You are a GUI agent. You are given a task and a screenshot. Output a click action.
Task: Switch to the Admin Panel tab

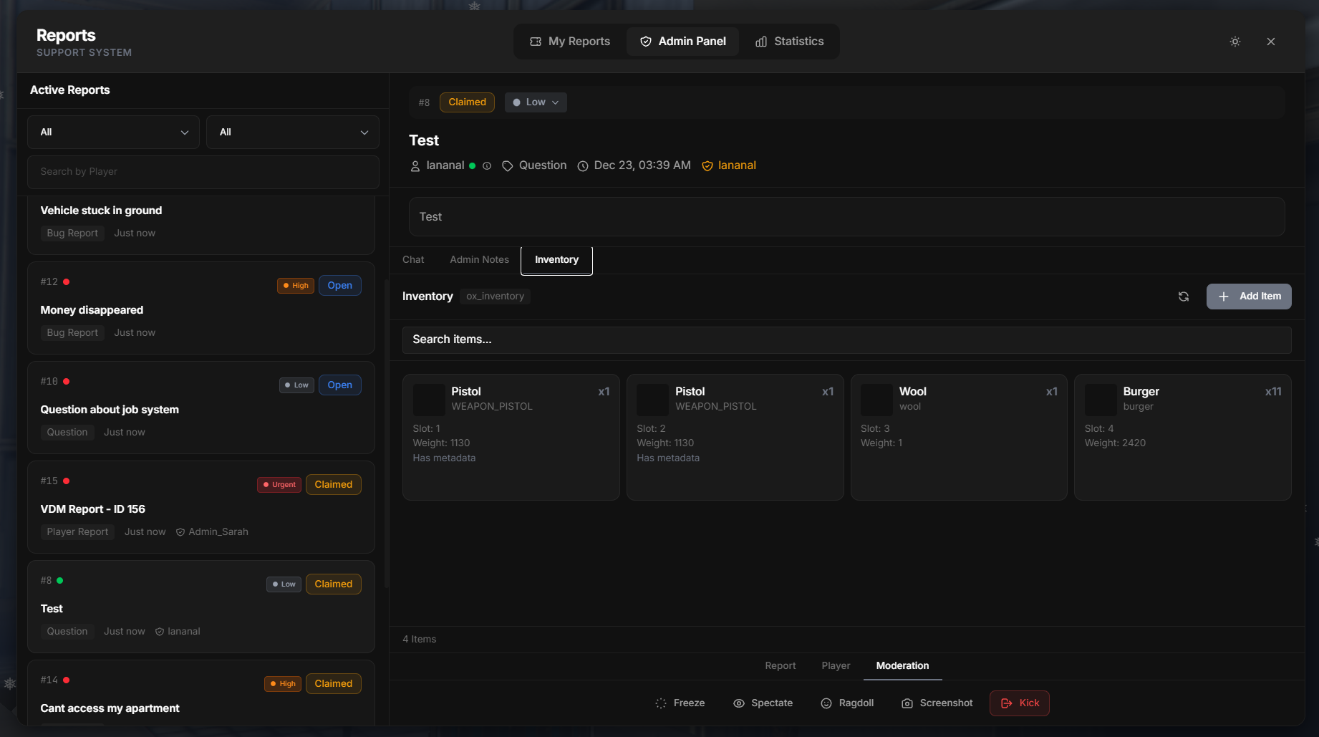[x=682, y=42]
